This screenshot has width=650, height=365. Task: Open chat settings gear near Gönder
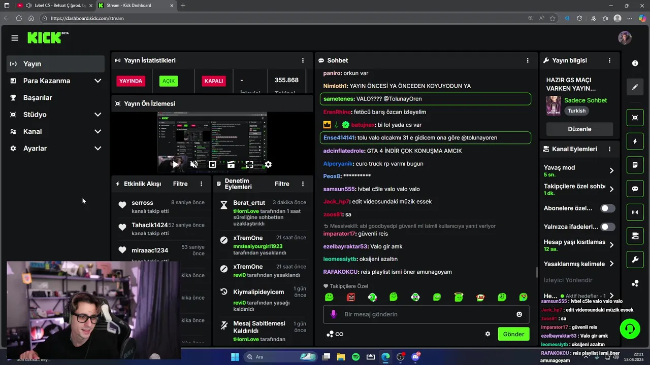click(x=488, y=334)
